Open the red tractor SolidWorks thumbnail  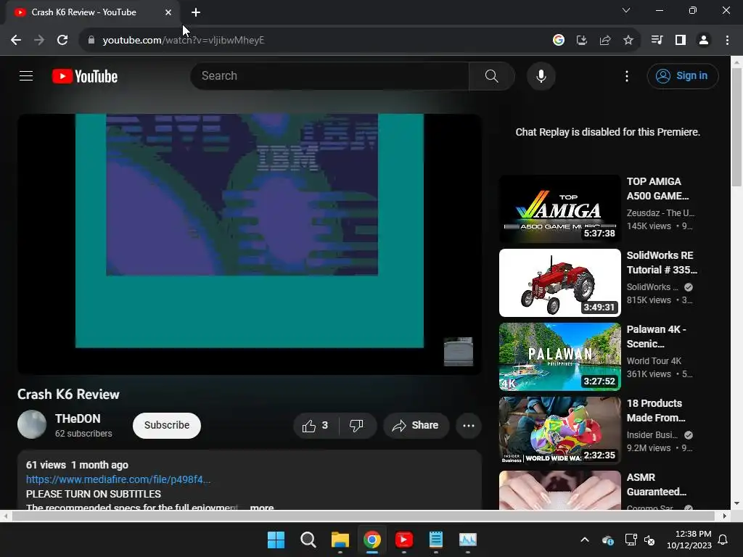559,283
